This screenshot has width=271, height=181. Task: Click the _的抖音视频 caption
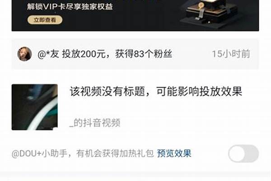(95, 123)
